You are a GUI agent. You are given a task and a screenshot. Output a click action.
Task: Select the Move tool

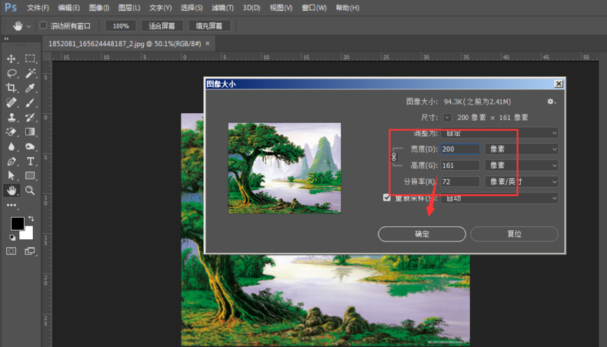pyautogui.click(x=12, y=58)
